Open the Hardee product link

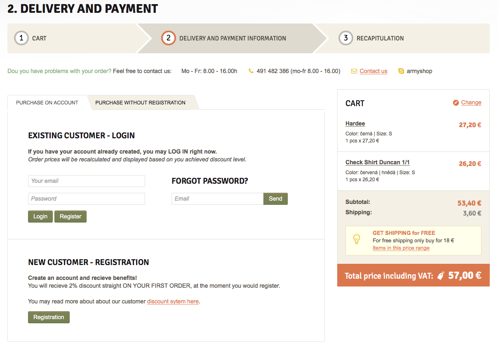click(355, 123)
